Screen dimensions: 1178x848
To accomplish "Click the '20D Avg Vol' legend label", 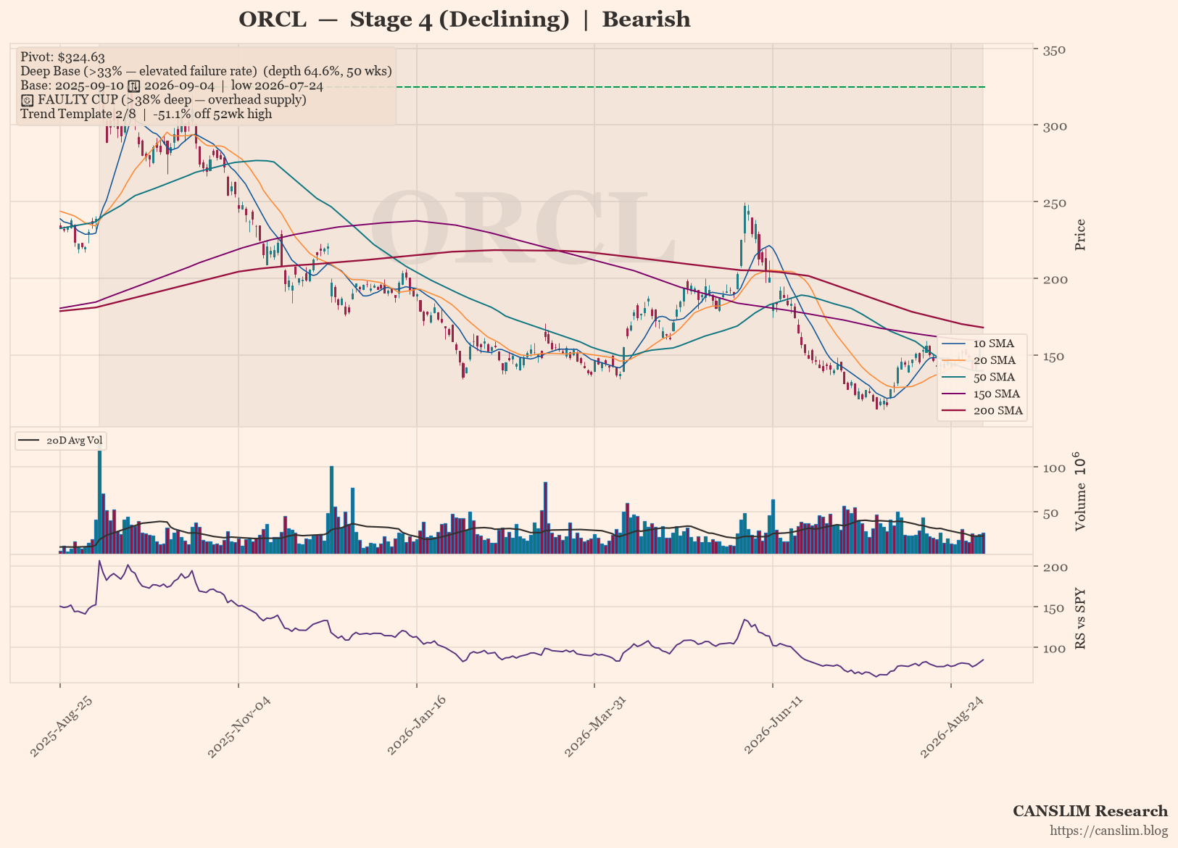I will [x=75, y=441].
